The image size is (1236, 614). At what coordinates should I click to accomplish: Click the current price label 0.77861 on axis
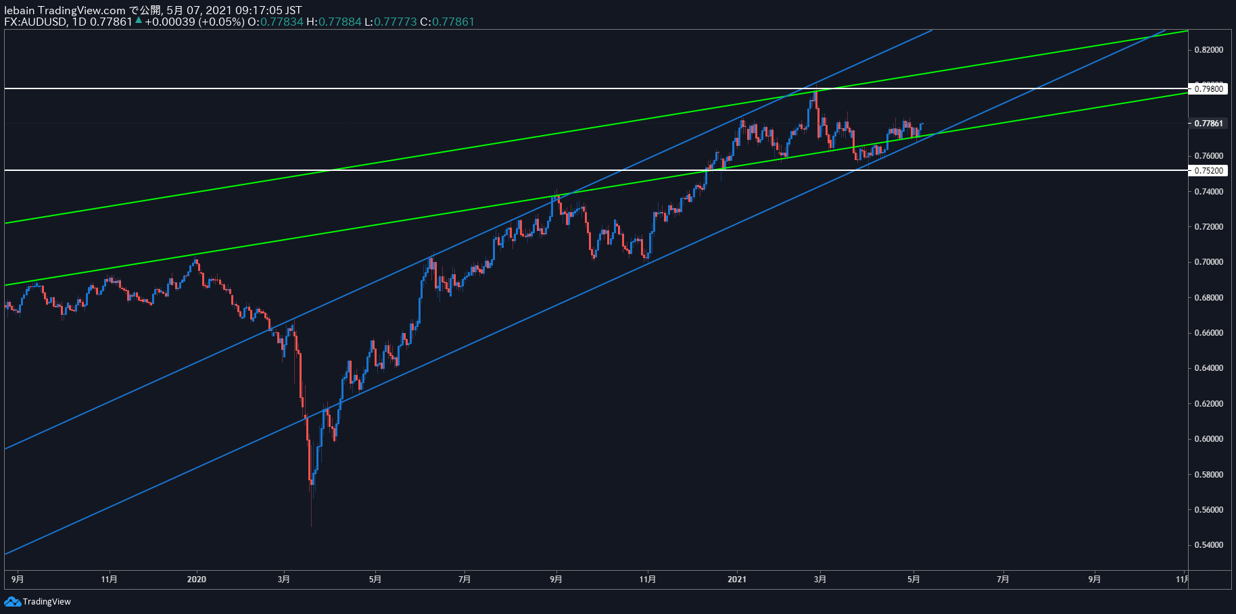pos(1209,124)
